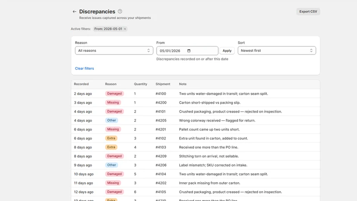Click shipment number #4105
Viewport: 357px width, 201px height.
(x=161, y=192)
